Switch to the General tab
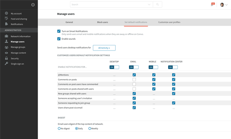 coord(69,22)
